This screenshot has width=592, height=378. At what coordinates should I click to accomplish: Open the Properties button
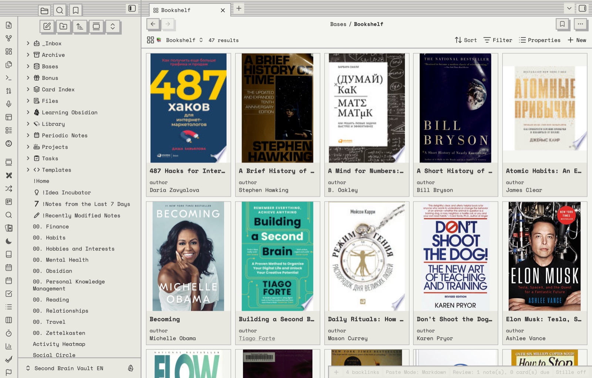(x=540, y=40)
